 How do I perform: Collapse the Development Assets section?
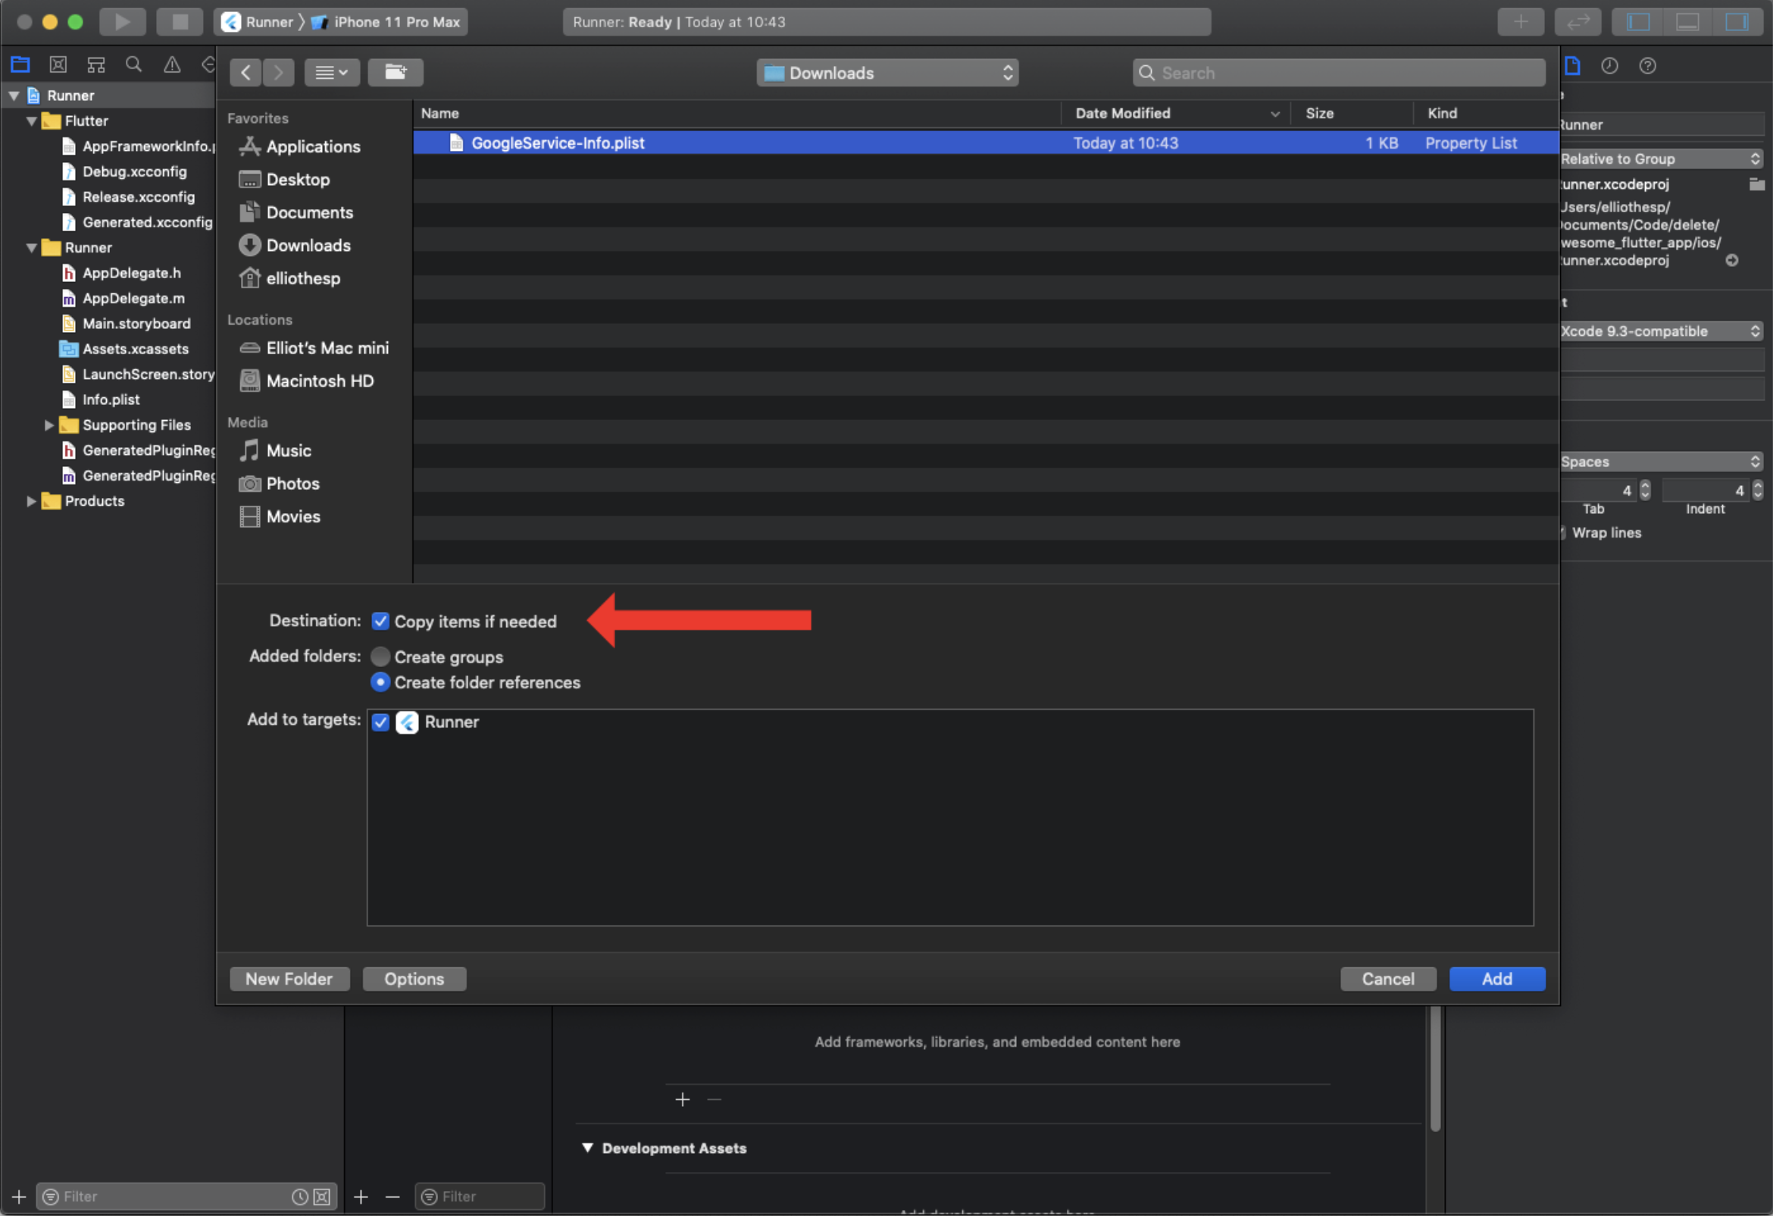[587, 1147]
